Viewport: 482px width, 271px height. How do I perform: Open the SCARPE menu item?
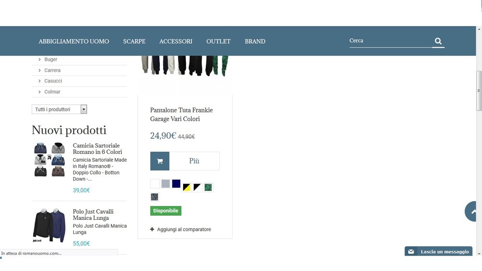134,41
